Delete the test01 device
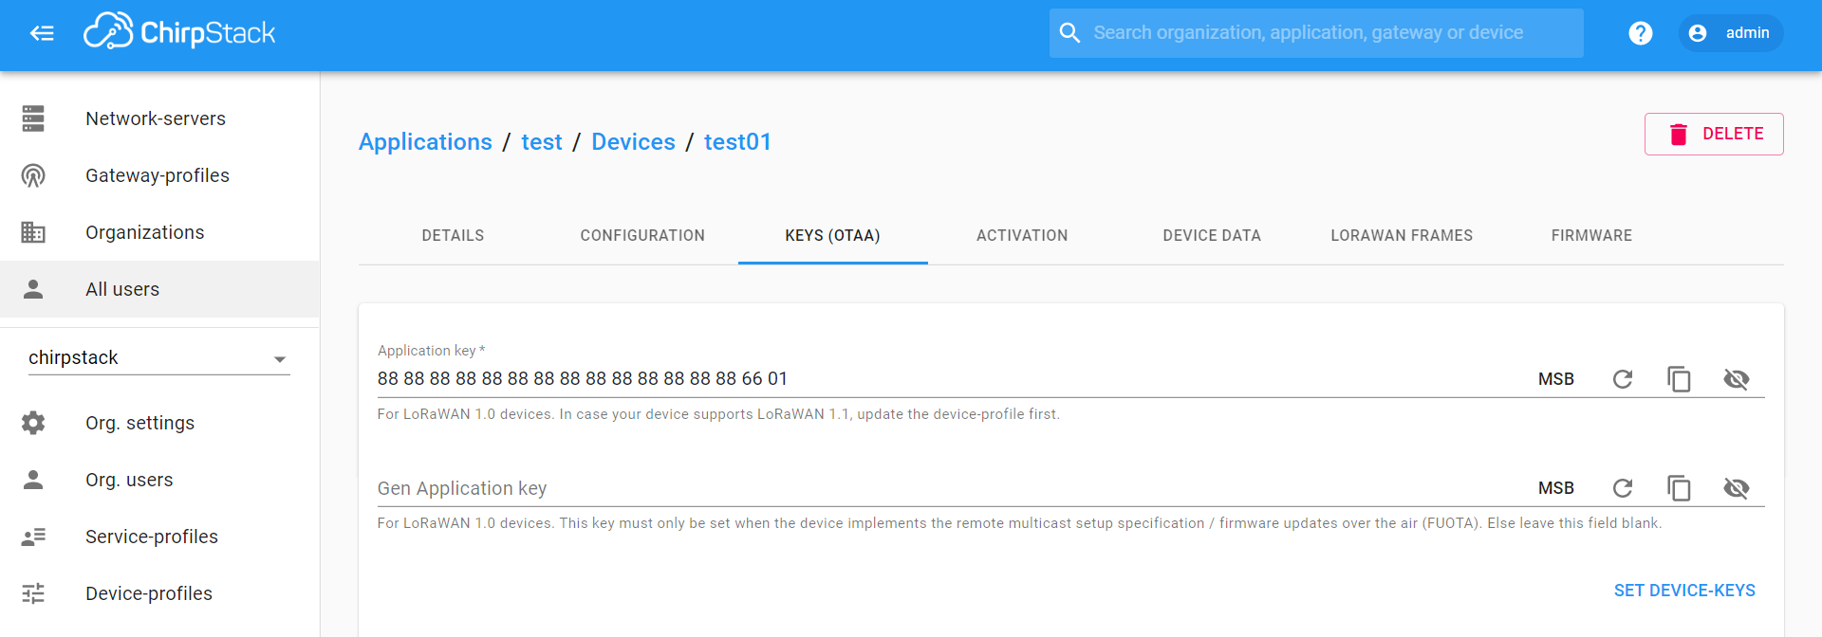The height and width of the screenshot is (637, 1822). point(1714,134)
